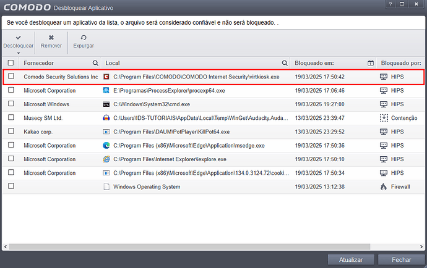Click the help question mark button

[x=390, y=4]
